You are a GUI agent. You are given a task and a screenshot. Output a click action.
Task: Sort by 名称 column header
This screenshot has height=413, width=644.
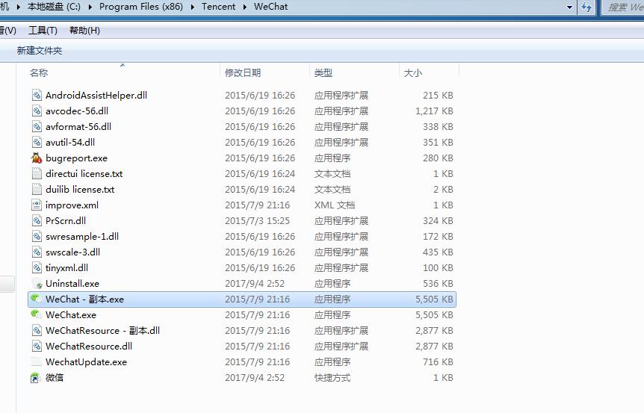(x=123, y=72)
